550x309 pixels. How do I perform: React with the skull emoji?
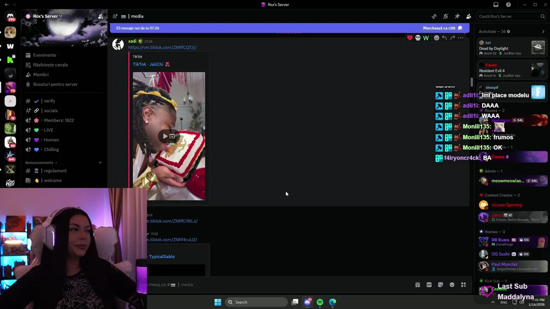pos(418,38)
